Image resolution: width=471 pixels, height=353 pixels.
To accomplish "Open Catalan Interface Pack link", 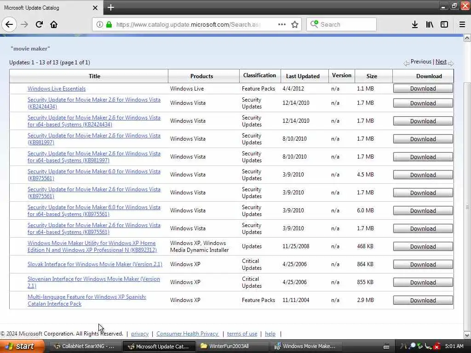I will [x=87, y=300].
